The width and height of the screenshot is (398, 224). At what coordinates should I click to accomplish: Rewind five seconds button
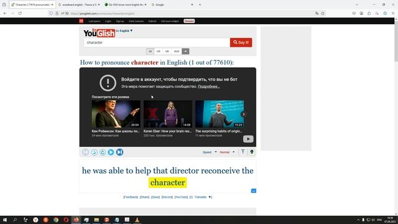[x=94, y=152]
